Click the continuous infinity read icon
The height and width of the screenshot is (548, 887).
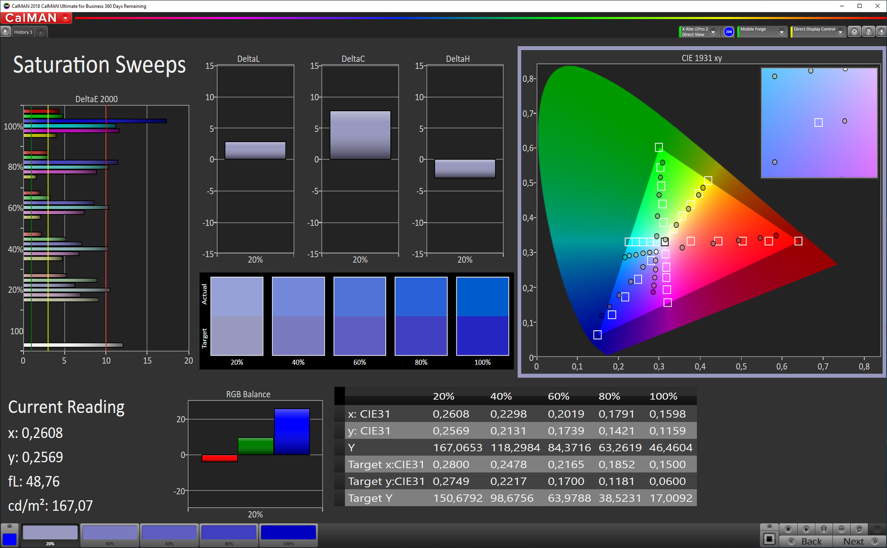pos(841,529)
